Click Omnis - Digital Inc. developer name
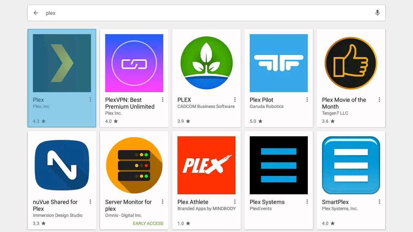Image resolution: width=413 pixels, height=232 pixels. (x=124, y=215)
